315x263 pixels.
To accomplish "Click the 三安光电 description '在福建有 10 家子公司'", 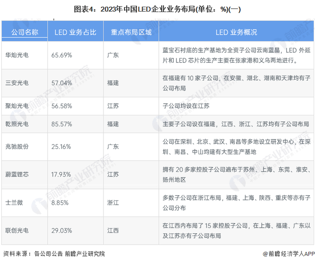I will (236, 83).
